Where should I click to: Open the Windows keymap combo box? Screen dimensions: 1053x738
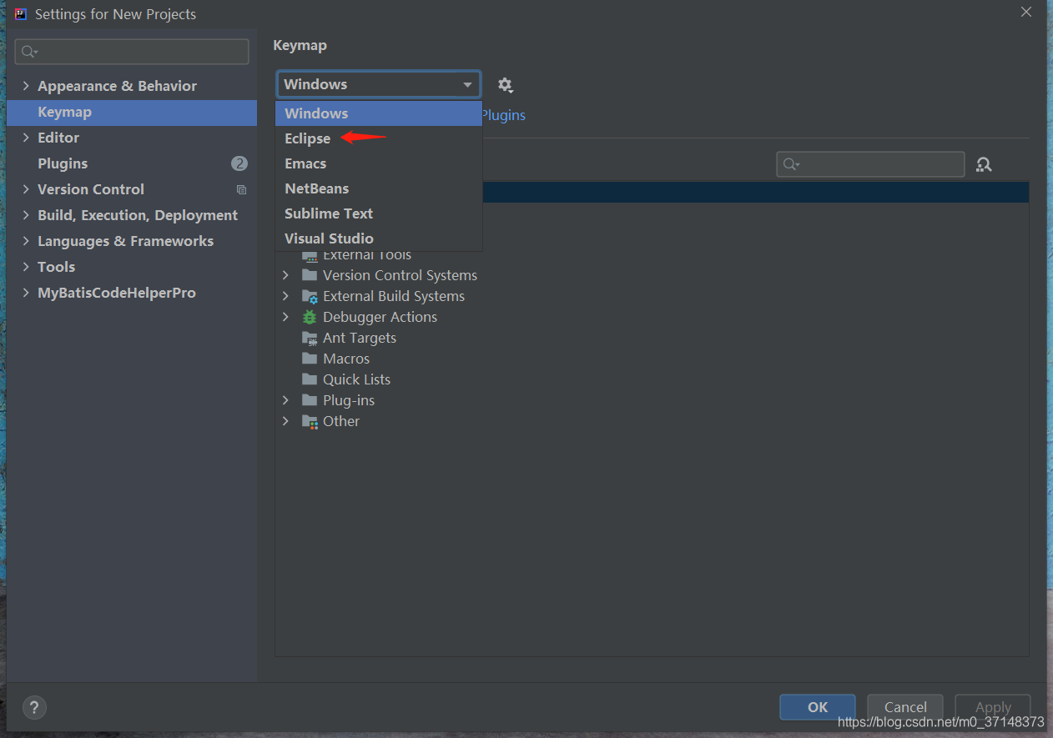click(379, 84)
